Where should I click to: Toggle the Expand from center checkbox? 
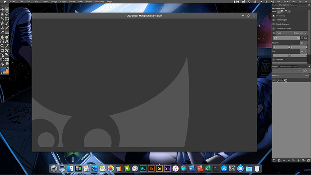[x=274, y=28]
